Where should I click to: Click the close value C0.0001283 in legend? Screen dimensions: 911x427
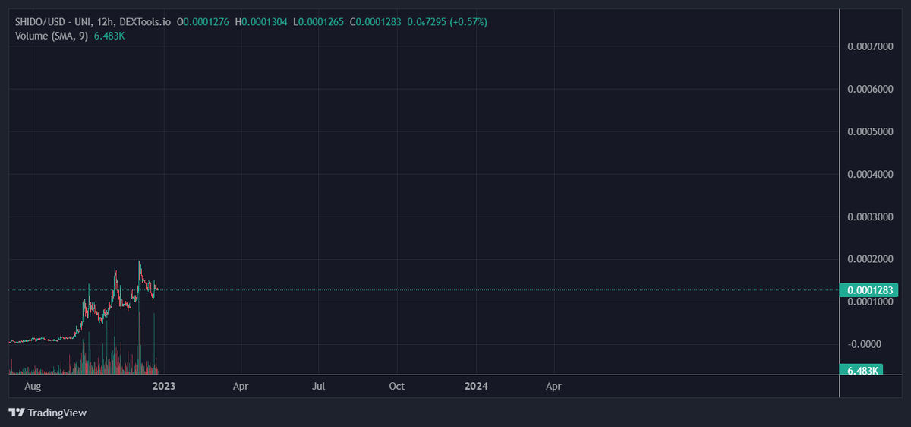(376, 22)
